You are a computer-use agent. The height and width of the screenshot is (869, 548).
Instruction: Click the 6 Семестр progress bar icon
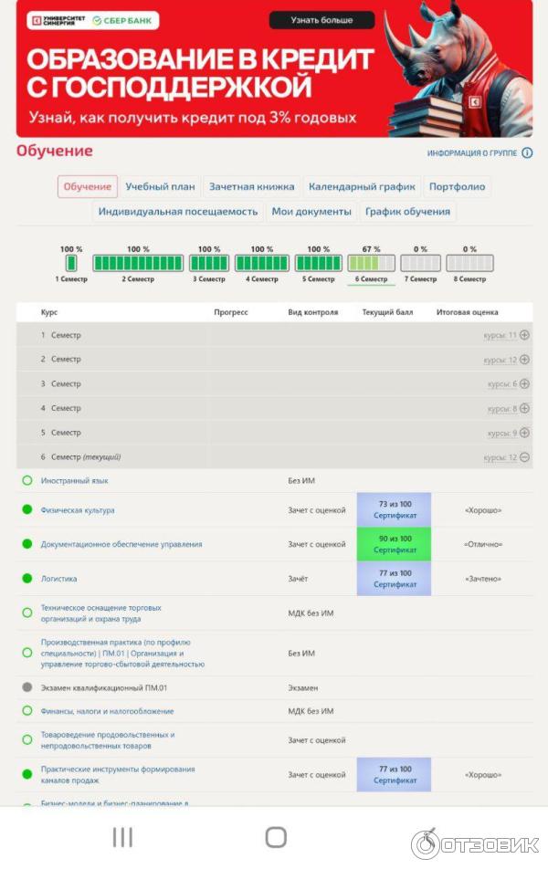[371, 263]
